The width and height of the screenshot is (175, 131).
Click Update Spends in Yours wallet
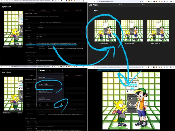tap(51, 92)
